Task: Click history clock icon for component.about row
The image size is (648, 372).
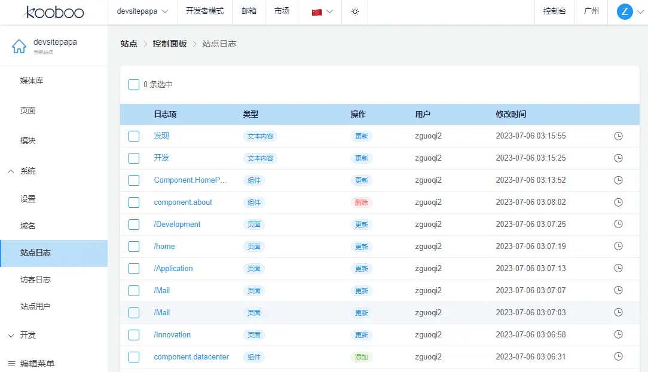Action: (619, 202)
